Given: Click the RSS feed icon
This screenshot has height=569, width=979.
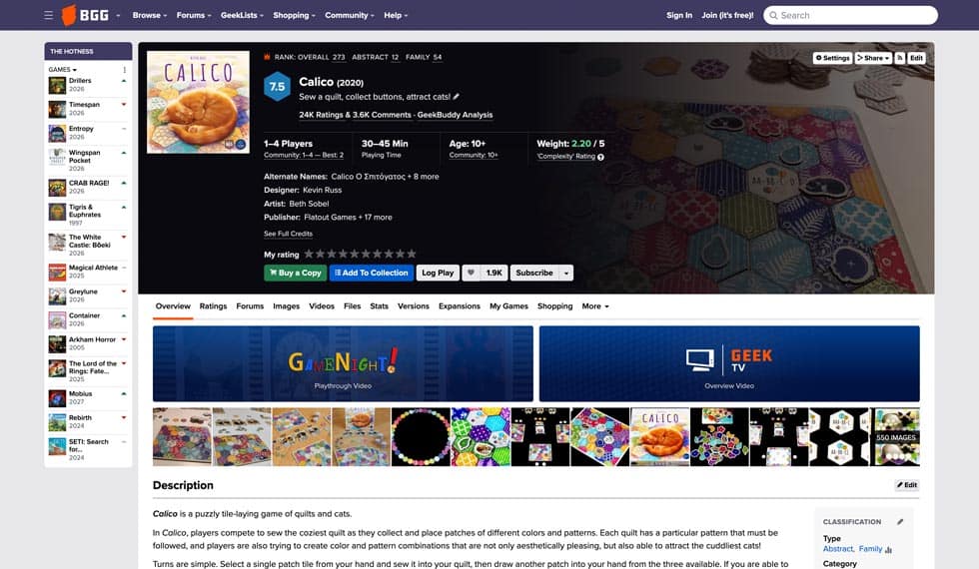Looking at the screenshot, I should [x=900, y=58].
